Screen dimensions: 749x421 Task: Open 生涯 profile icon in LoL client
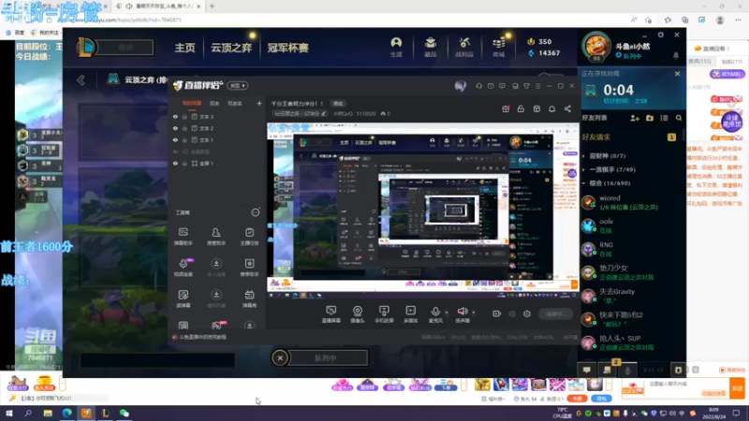(396, 48)
